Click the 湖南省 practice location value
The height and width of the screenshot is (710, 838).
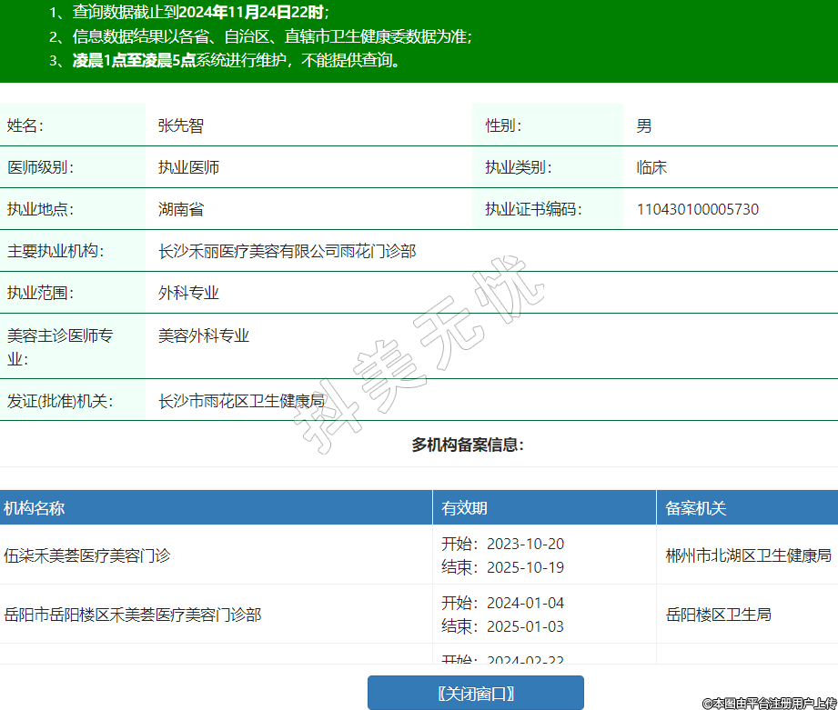click(181, 210)
